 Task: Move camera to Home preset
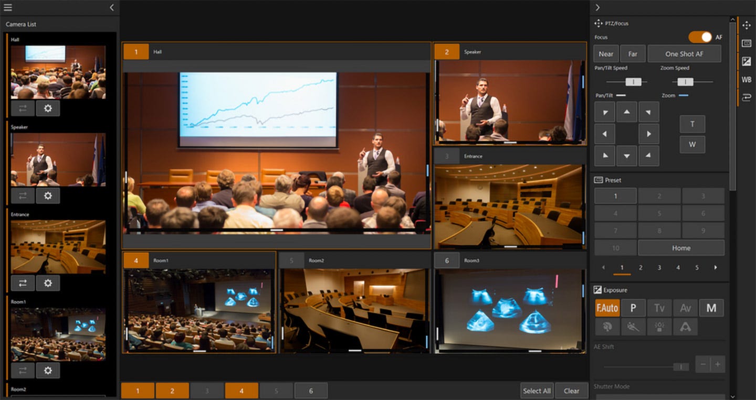681,248
